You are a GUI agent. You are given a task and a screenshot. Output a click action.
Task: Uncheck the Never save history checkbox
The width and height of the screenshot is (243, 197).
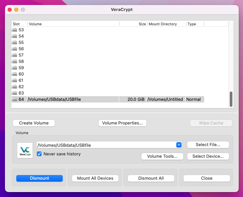pos(39,154)
